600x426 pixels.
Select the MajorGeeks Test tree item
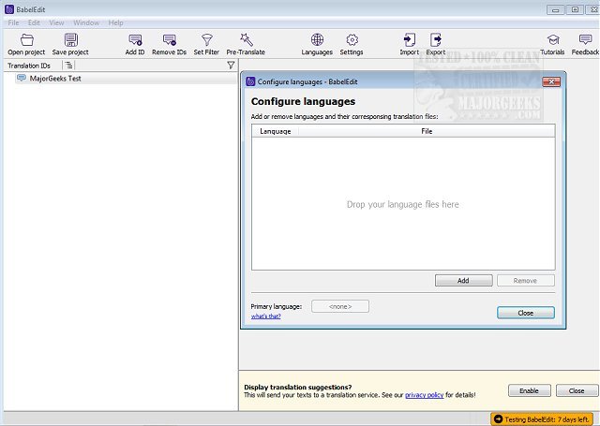(55, 79)
